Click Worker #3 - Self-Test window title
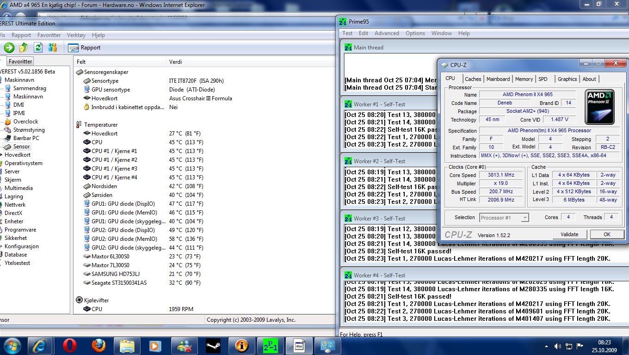629x355 pixels. pyautogui.click(x=379, y=219)
